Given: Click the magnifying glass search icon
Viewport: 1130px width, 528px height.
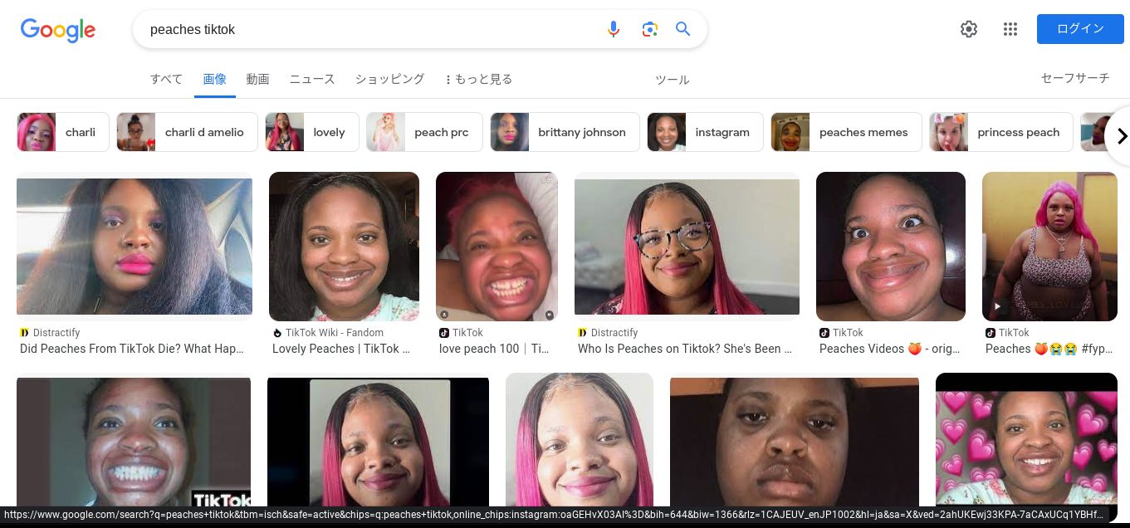Looking at the screenshot, I should coord(682,30).
